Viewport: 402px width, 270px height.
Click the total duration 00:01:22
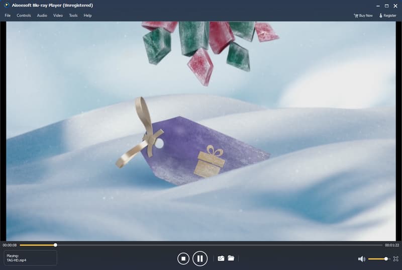click(x=392, y=245)
